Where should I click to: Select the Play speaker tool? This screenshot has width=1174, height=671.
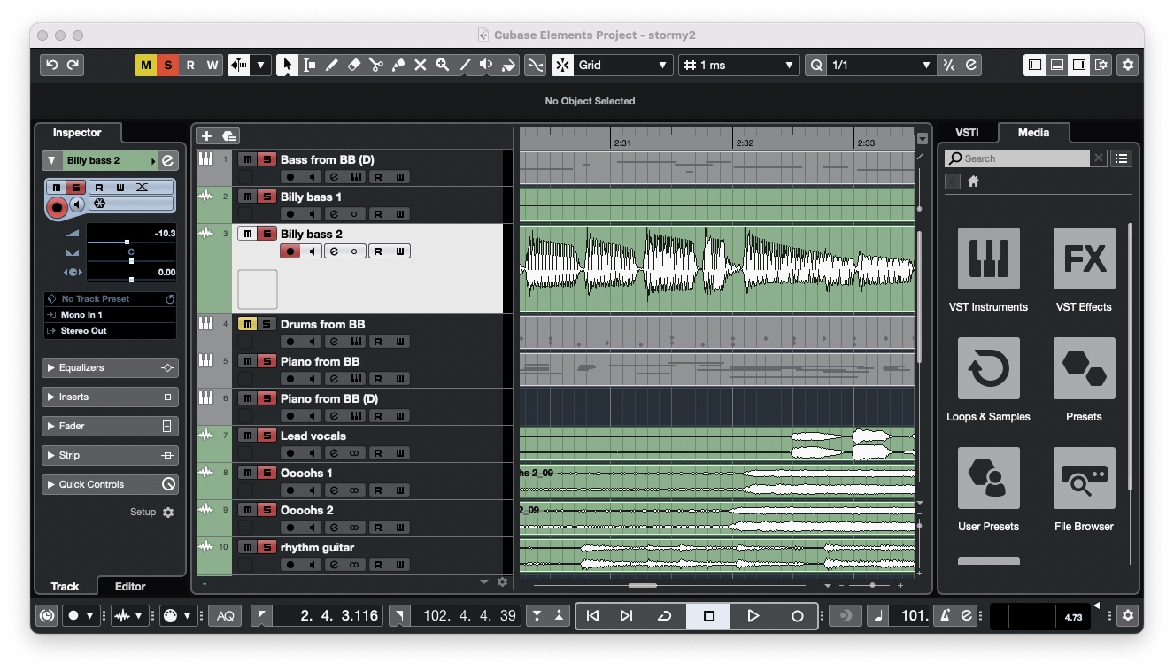[x=486, y=66]
